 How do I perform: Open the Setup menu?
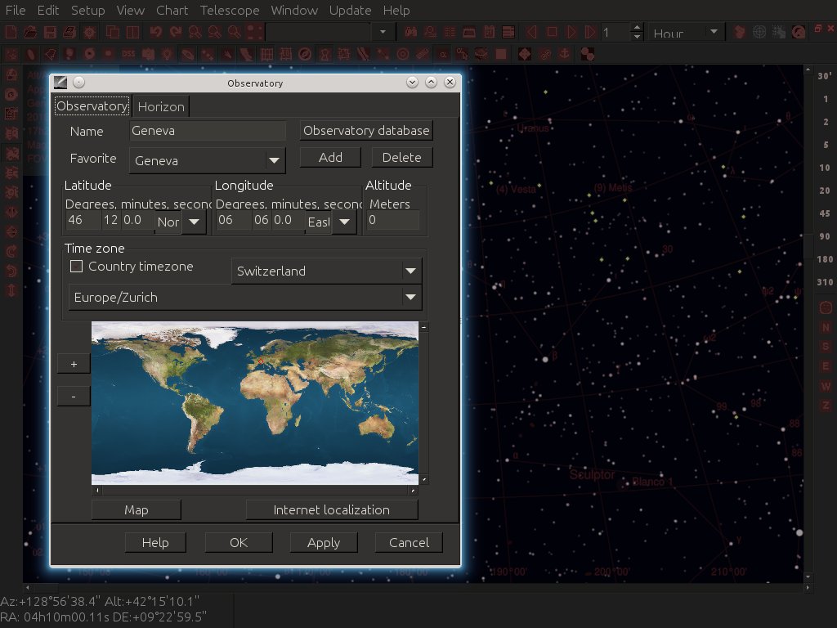88,10
